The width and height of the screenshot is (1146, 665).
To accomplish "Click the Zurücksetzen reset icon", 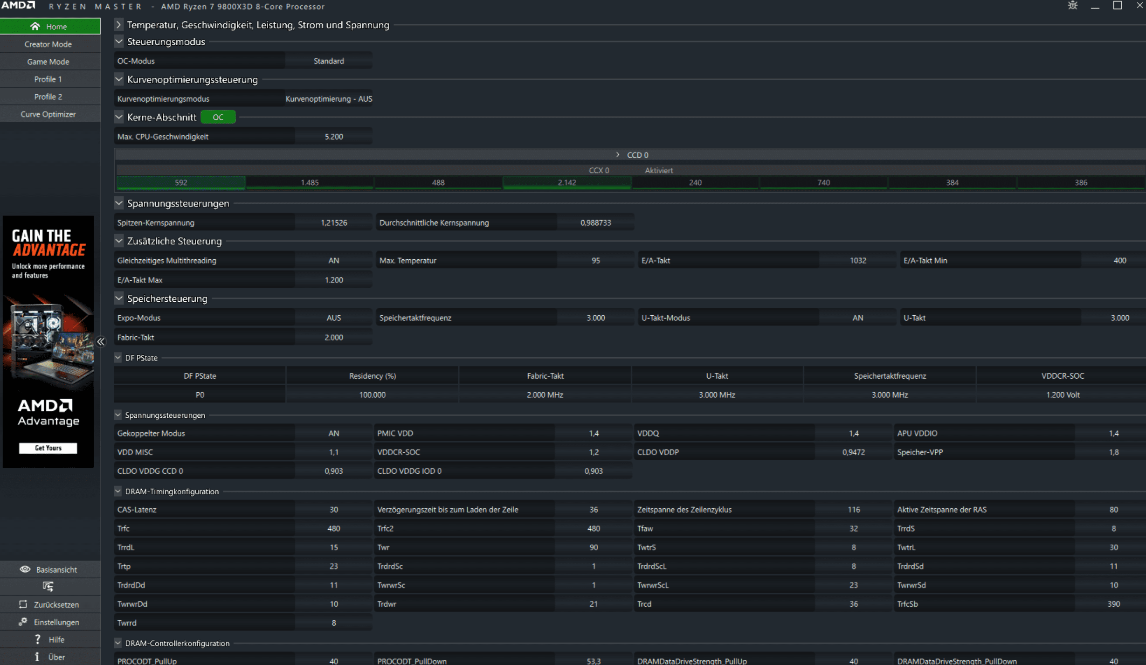I will point(23,604).
